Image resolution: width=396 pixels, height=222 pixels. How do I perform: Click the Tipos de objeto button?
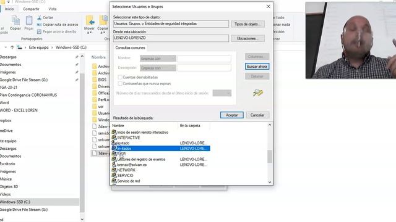247,24
